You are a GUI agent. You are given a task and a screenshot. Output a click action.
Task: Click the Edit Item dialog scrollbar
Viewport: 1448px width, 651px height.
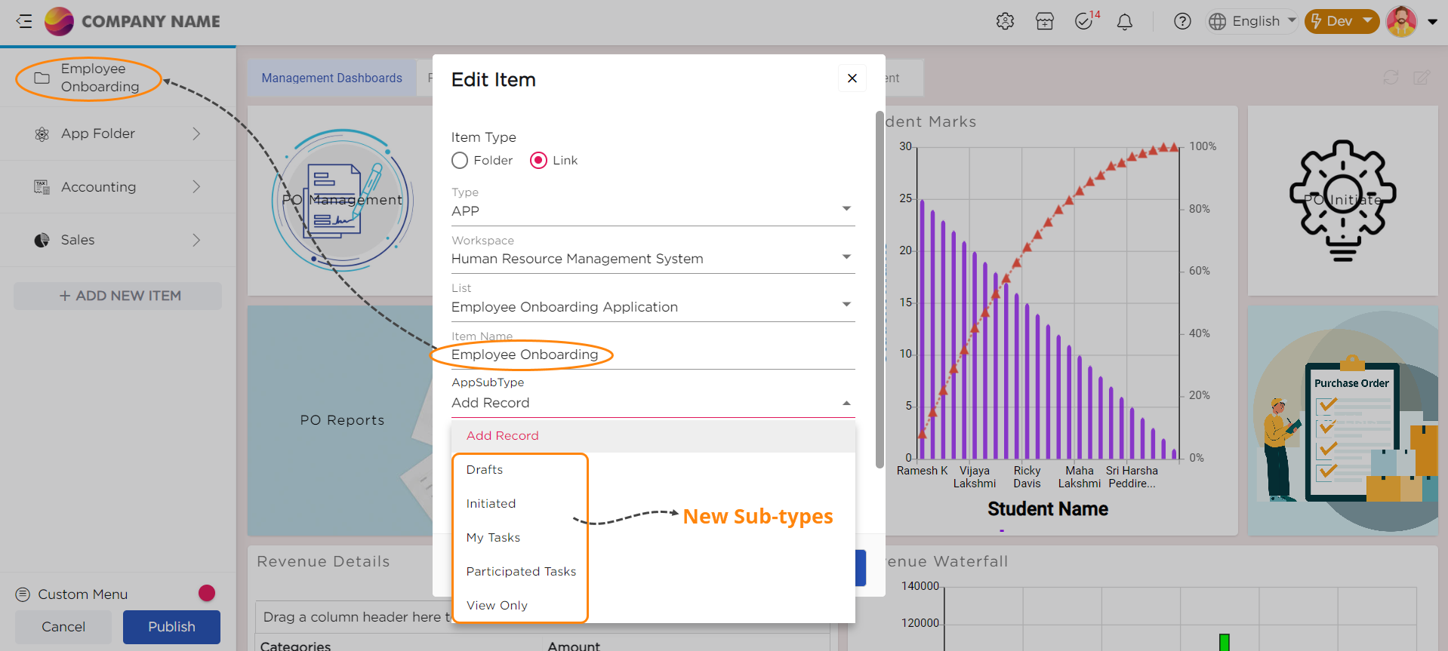880,287
